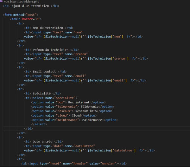Click the name="nom" attribute
190x167 pixels.
pos(73,32)
